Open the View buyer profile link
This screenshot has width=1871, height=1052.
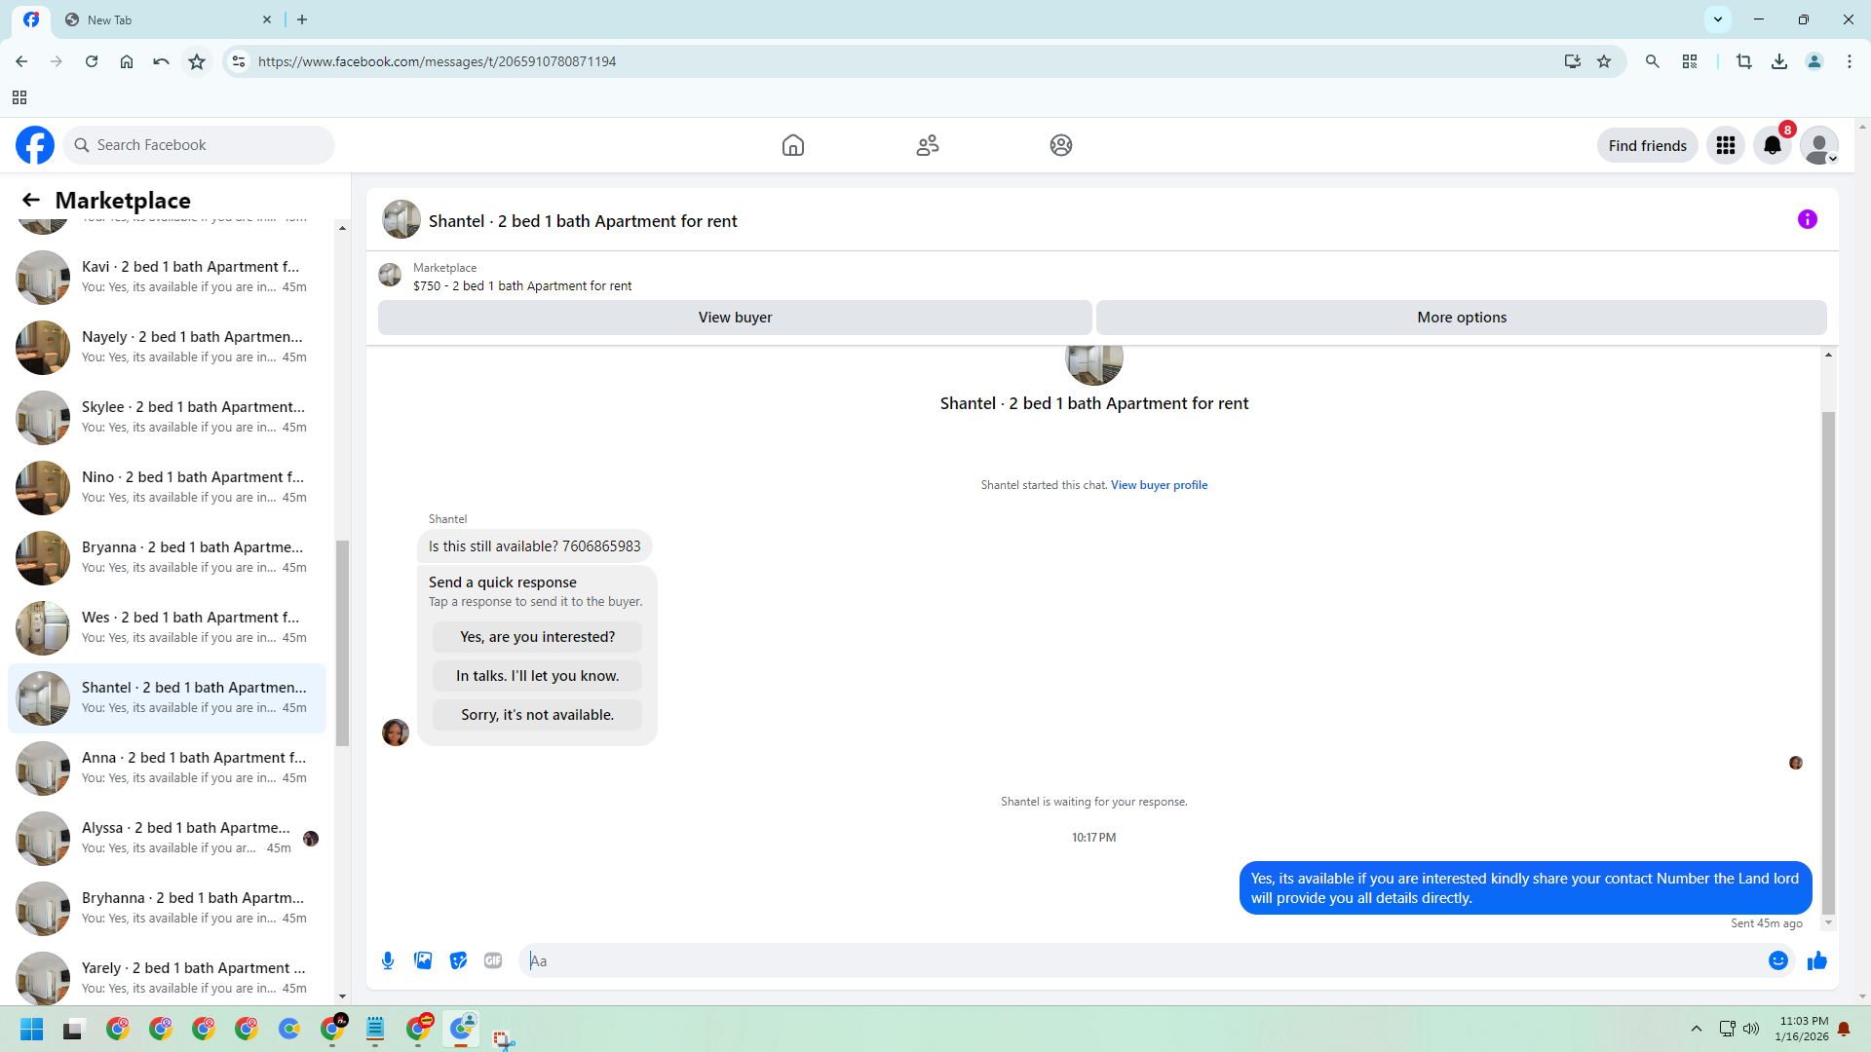(x=1159, y=485)
